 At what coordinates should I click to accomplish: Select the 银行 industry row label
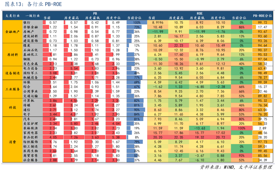(27, 23)
